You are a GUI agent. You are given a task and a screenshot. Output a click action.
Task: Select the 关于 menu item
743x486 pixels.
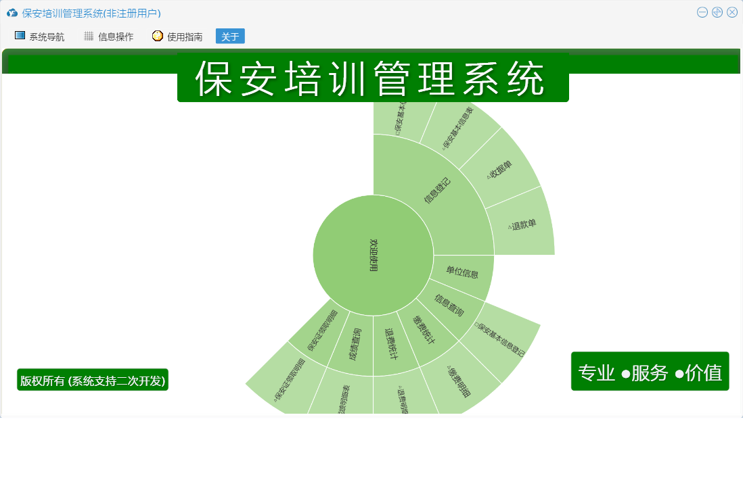click(230, 37)
